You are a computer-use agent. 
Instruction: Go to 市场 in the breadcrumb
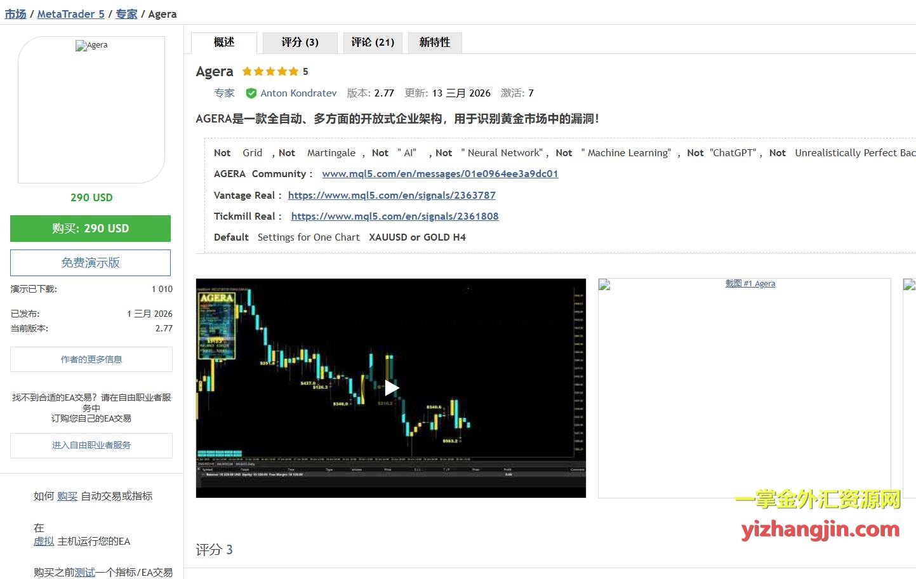(x=15, y=14)
